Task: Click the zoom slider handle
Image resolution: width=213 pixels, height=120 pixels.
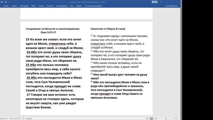Action: (166, 119)
